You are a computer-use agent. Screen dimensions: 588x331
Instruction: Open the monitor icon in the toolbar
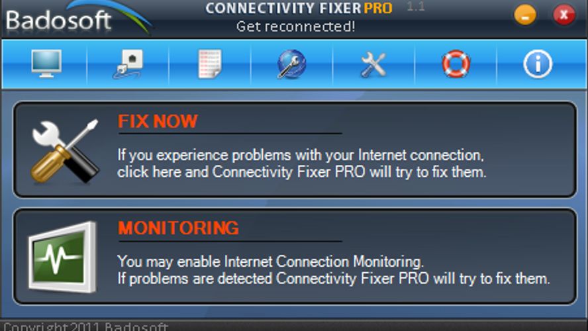coord(46,64)
